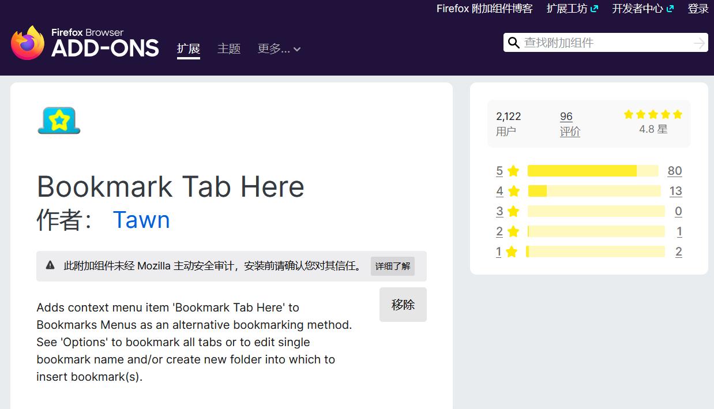714x409 pixels.
Task: Click the number 4 rating label
Action: point(499,191)
